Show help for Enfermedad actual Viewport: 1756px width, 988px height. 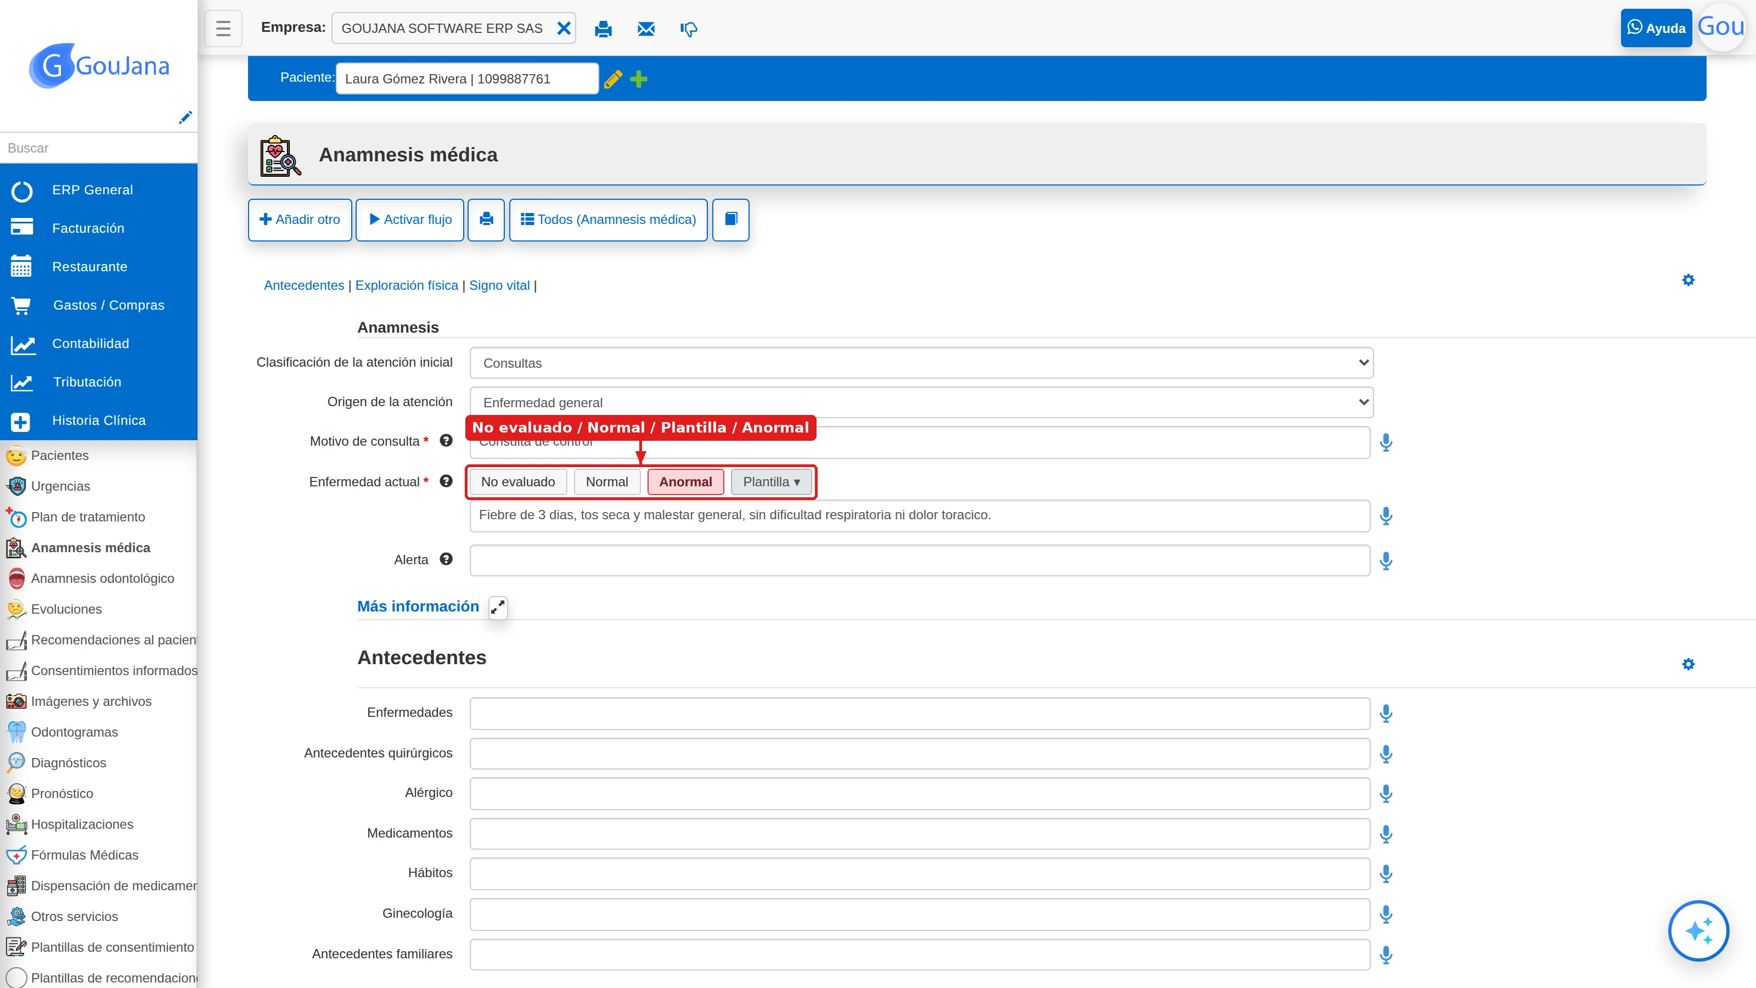tap(446, 481)
